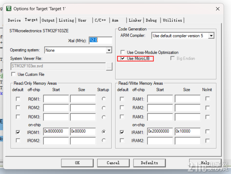231x174 pixels.
Task: Check the RAM2 default checkbox
Action: point(122,107)
